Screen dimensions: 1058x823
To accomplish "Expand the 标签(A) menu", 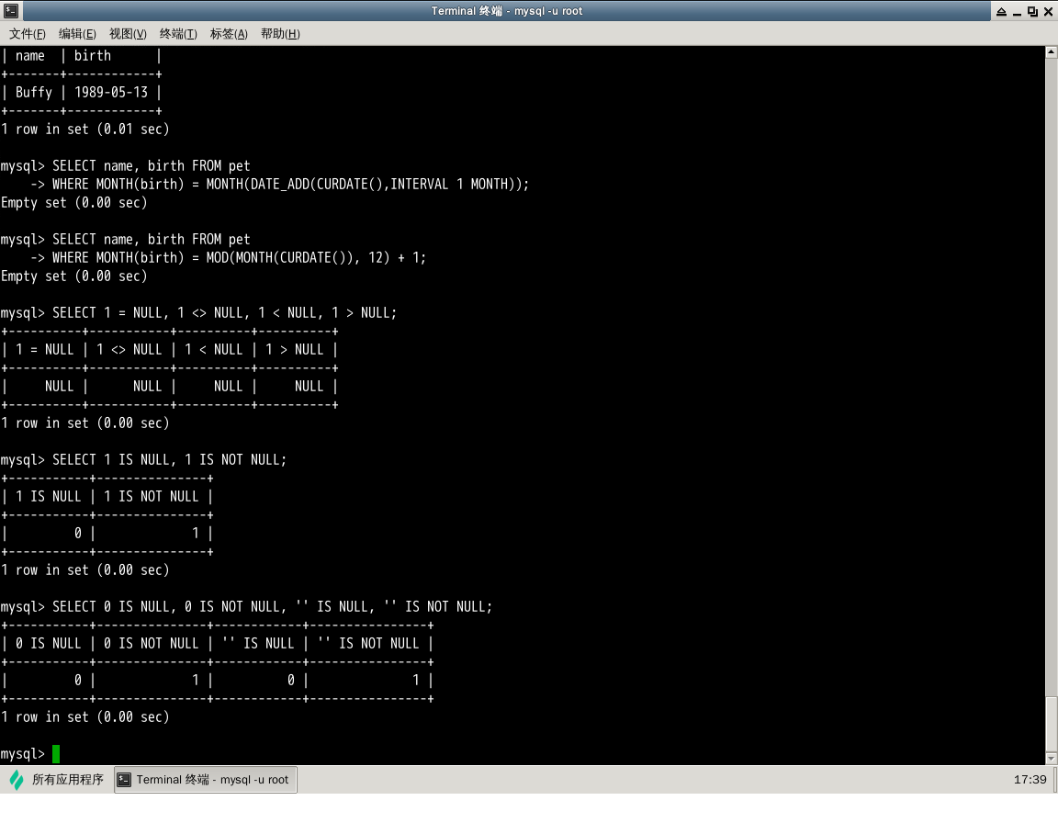I will pyautogui.click(x=229, y=34).
